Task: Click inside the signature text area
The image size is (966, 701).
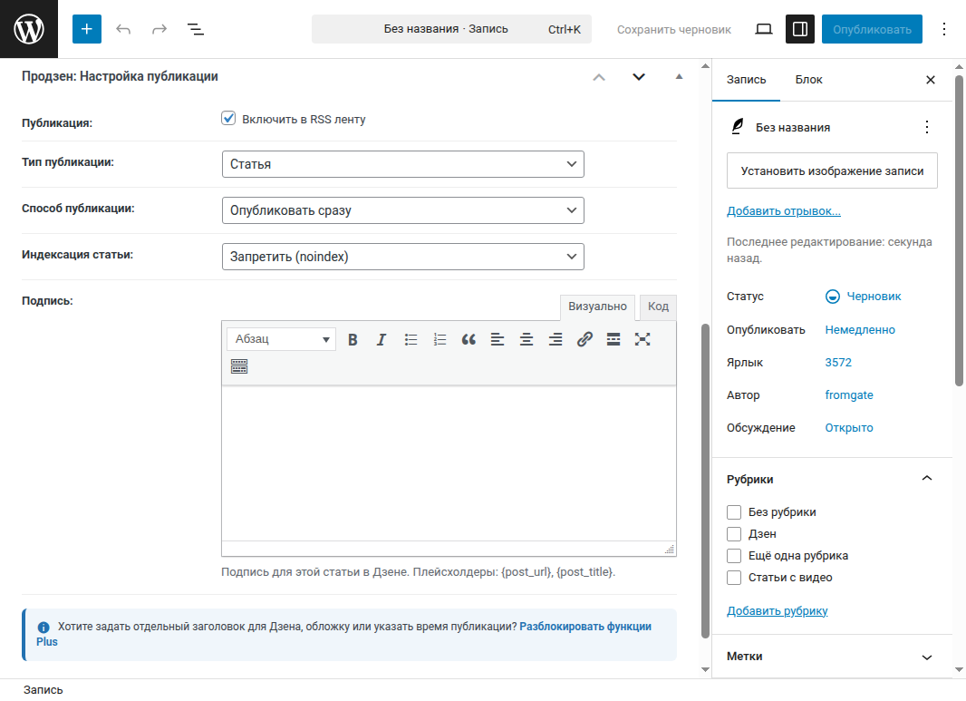Action: coord(449,463)
